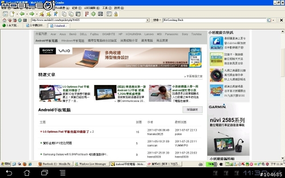This screenshot has height=178, width=285.
Task: Click the Toshiba brand link
Action: [196, 34]
